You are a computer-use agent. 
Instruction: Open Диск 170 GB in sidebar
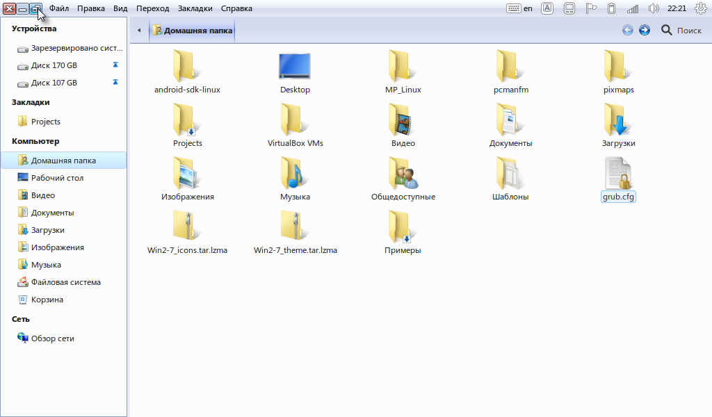tap(63, 65)
